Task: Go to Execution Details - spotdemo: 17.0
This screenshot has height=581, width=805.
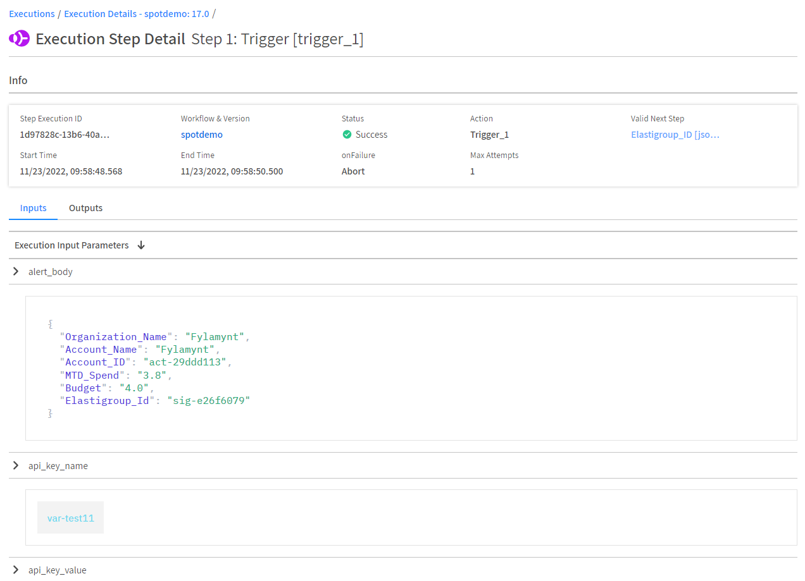Action: [x=136, y=14]
